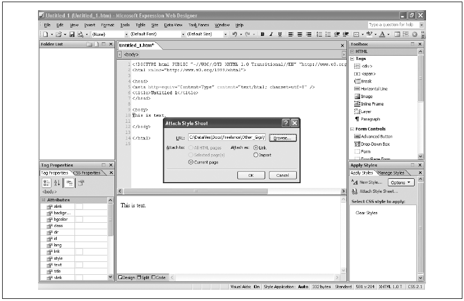Switch to CSS Properties tab

tap(88, 173)
